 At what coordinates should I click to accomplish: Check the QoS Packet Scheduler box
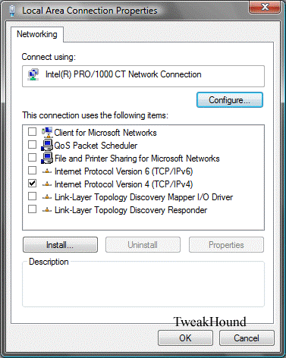(x=32, y=145)
